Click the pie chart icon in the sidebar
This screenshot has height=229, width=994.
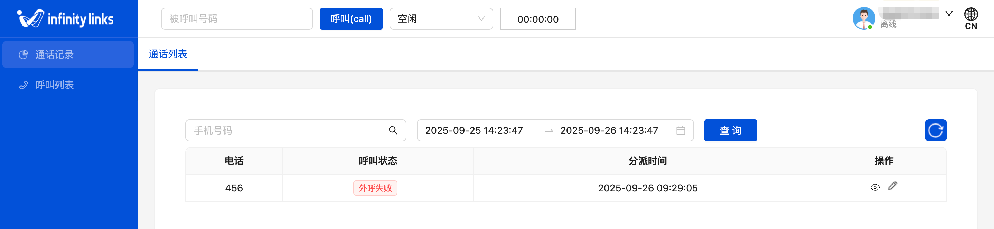[24, 54]
